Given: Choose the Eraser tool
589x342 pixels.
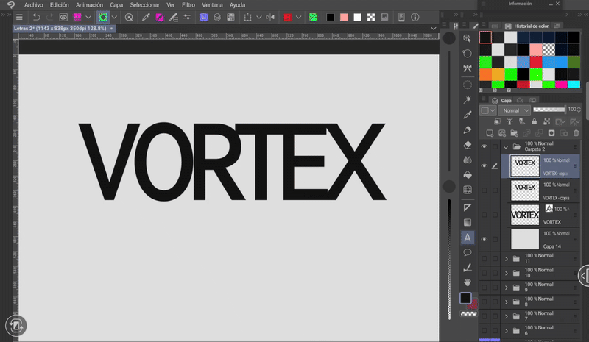Looking at the screenshot, I should click(x=467, y=145).
